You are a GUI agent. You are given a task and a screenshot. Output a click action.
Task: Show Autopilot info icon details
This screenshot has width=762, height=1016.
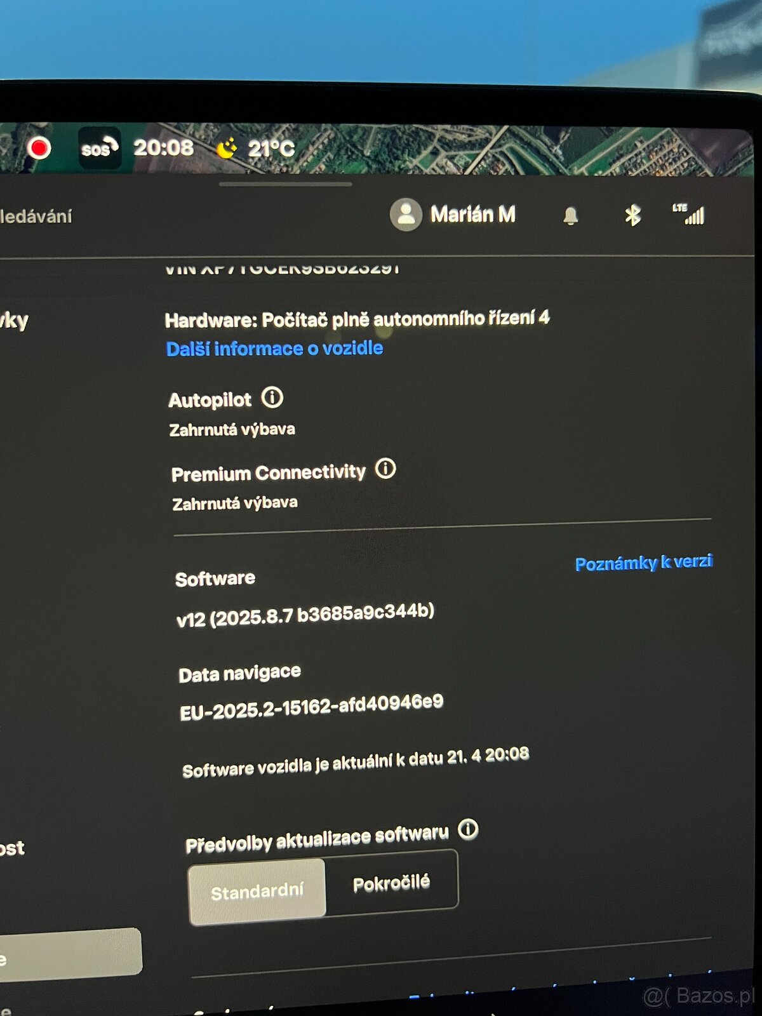point(272,398)
